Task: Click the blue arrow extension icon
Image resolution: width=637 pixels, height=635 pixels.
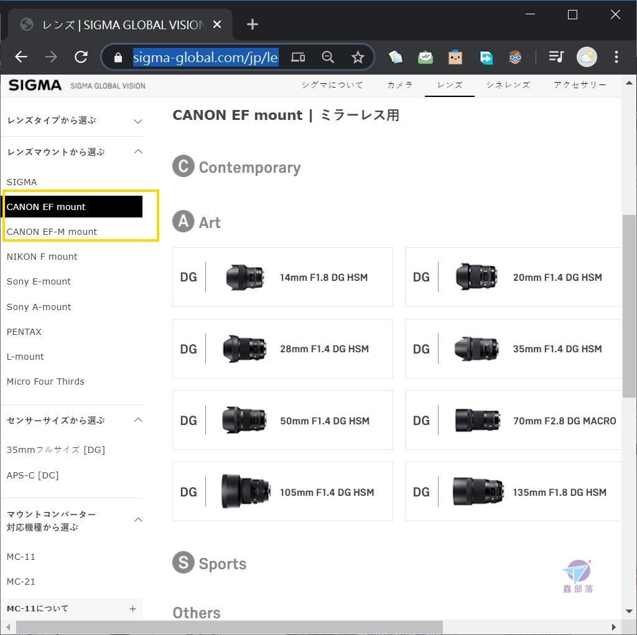Action: [x=485, y=57]
